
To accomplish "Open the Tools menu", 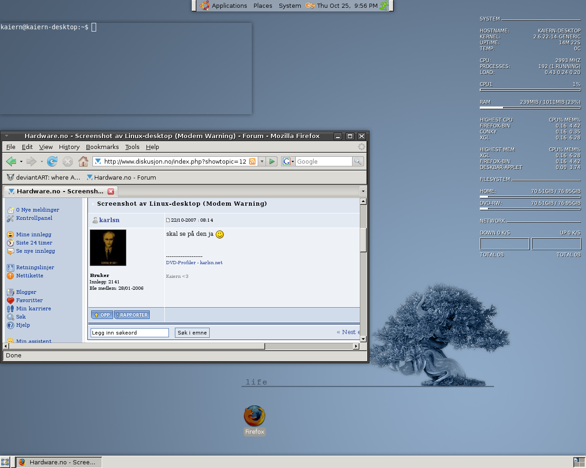I will pyautogui.click(x=132, y=147).
